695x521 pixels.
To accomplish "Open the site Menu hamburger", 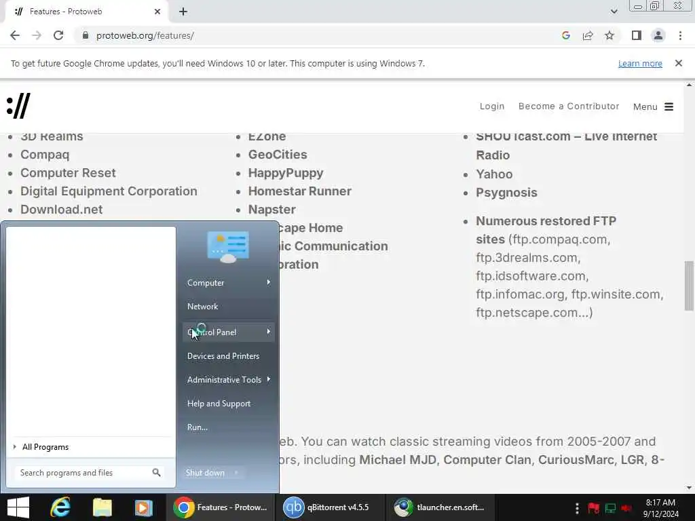I will [x=654, y=107].
